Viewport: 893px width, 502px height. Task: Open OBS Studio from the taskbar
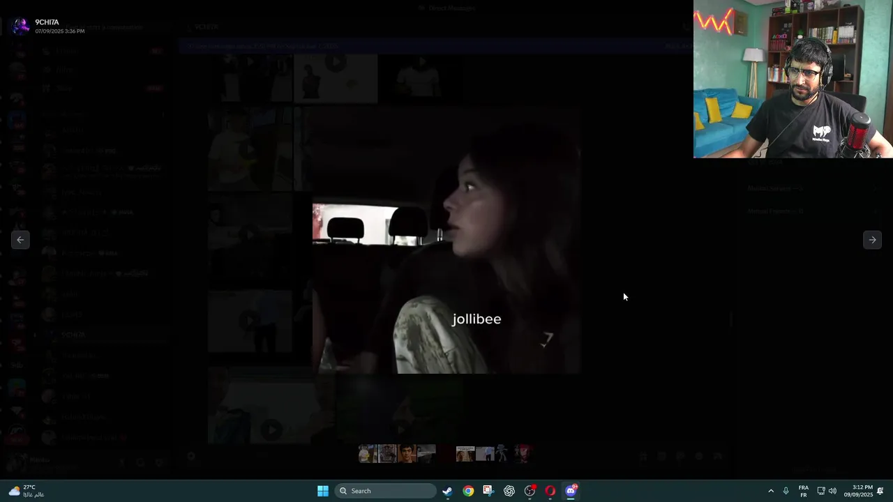pos(530,491)
